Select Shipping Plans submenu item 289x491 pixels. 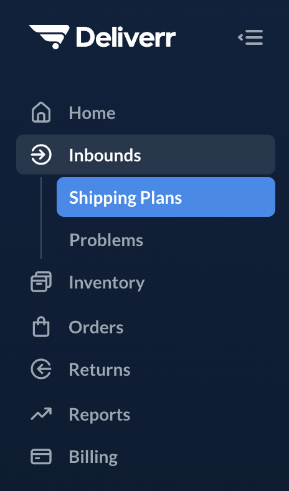pyautogui.click(x=166, y=197)
